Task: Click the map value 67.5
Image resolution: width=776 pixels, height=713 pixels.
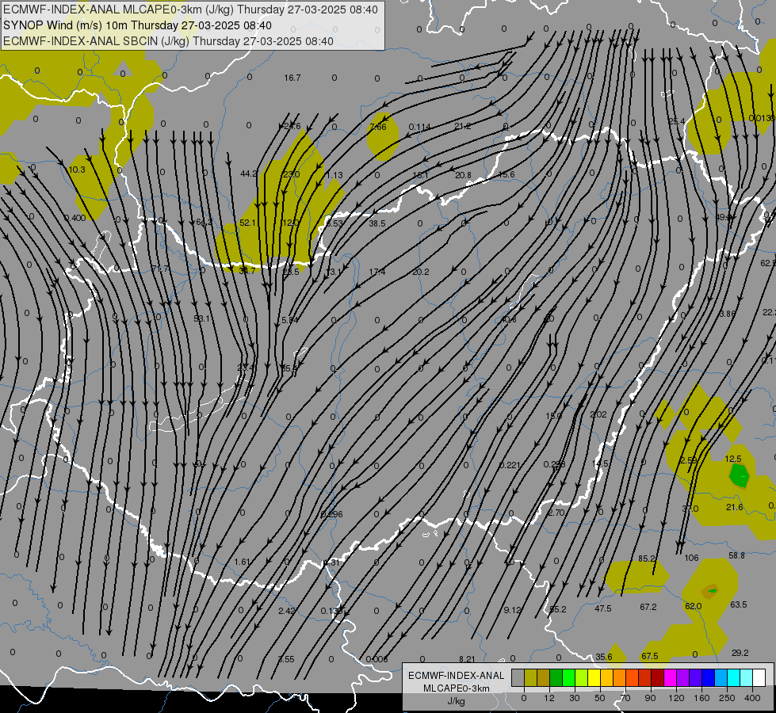Action: [x=650, y=656]
